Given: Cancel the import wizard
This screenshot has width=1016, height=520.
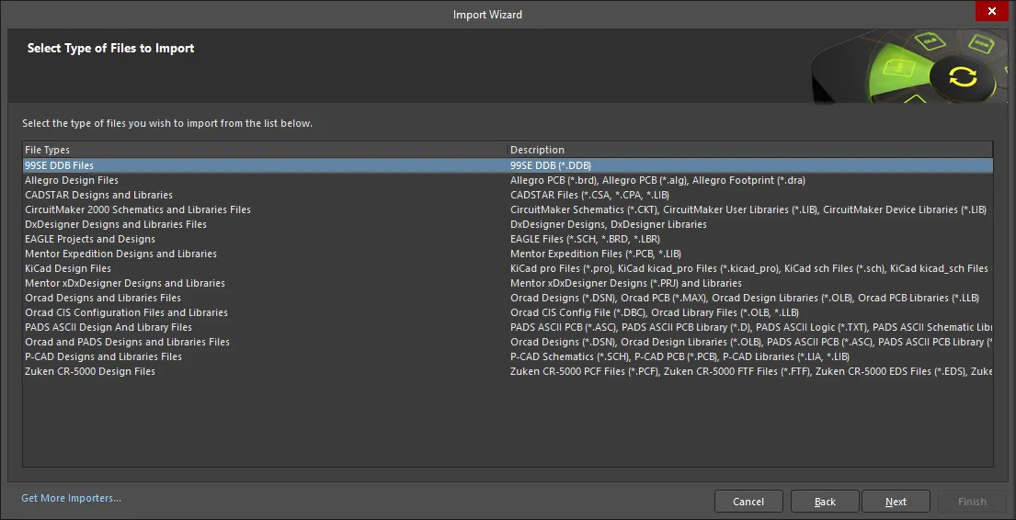Looking at the screenshot, I should (x=748, y=502).
